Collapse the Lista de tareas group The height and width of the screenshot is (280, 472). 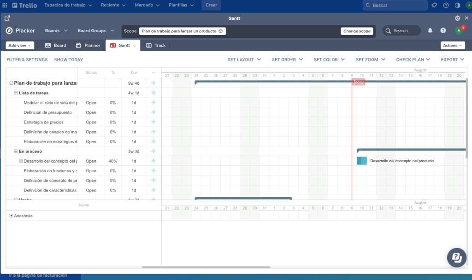point(16,93)
